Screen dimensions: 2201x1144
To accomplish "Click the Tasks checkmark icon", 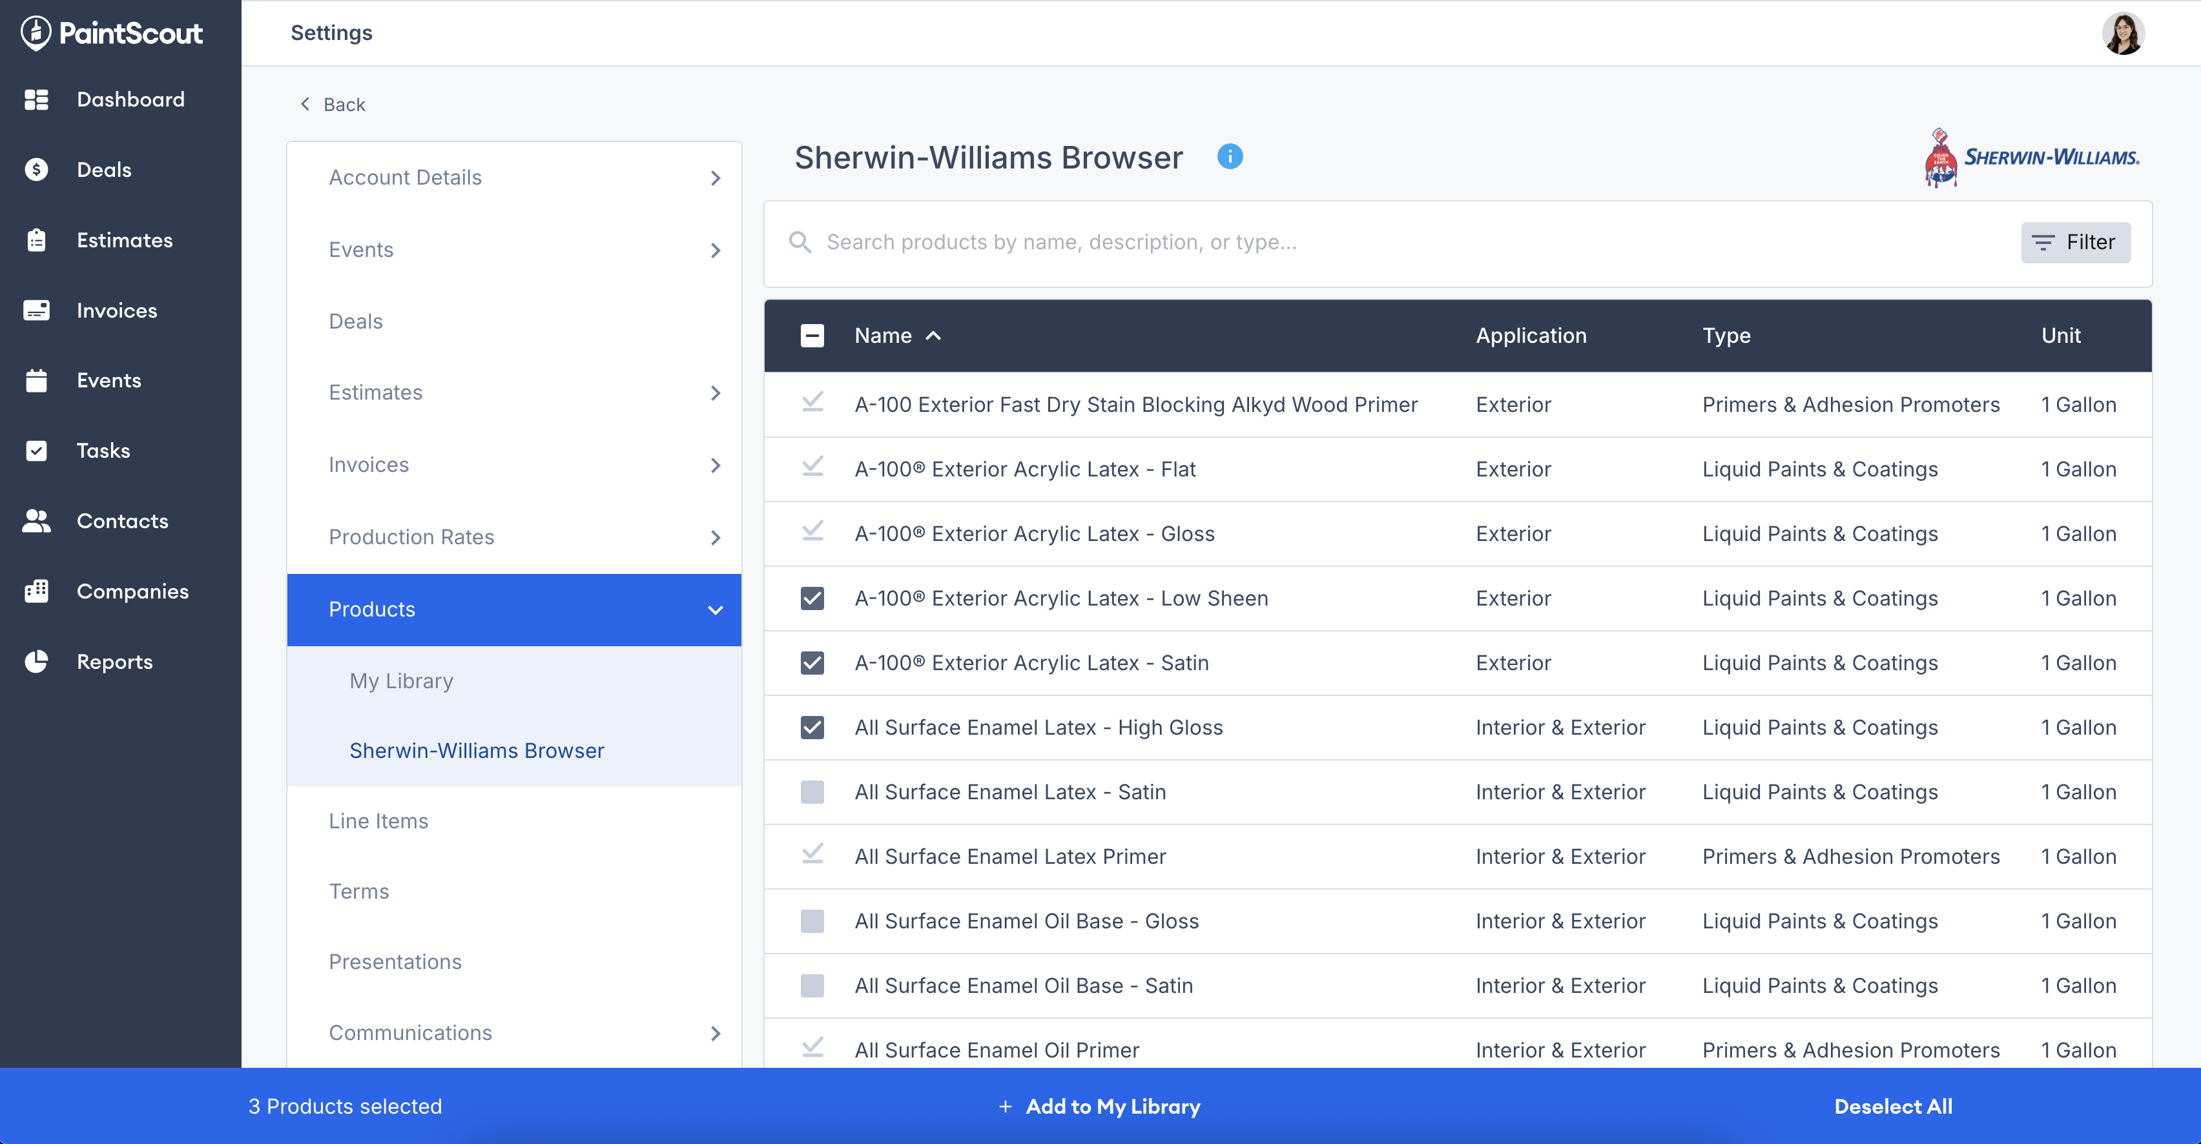I will click(x=37, y=450).
